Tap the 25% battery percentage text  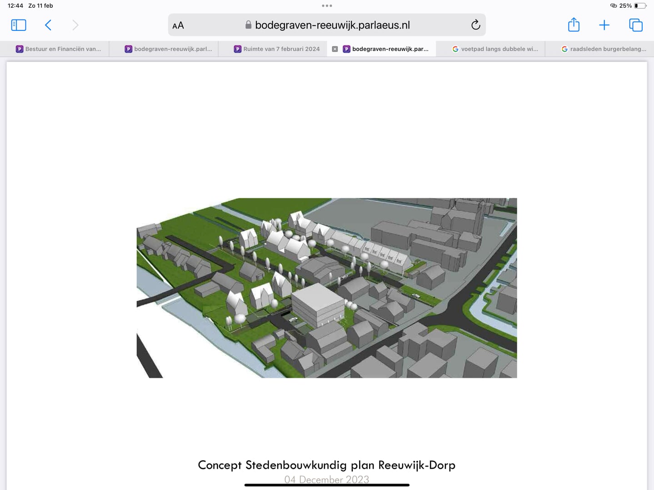pyautogui.click(x=625, y=6)
